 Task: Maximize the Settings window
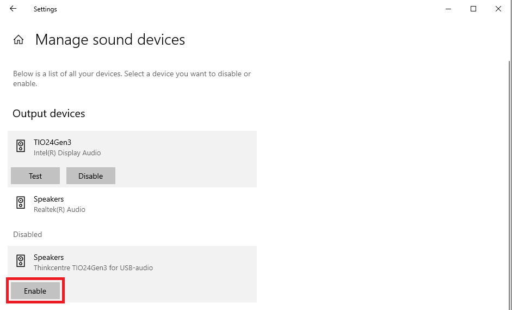(x=473, y=9)
